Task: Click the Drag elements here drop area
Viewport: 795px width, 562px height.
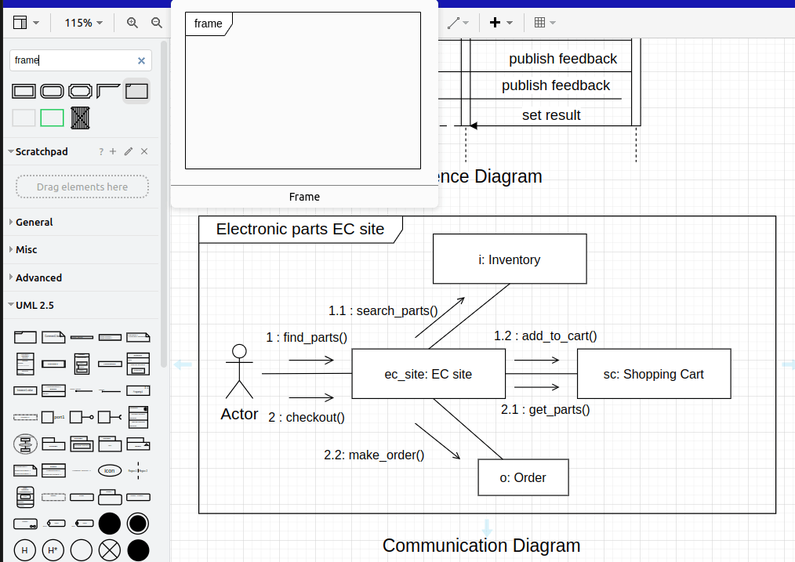Action: [82, 187]
